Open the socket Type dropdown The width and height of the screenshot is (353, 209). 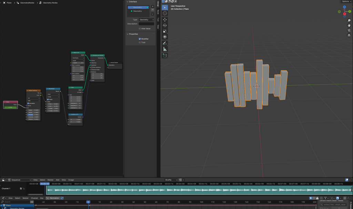coord(146,20)
